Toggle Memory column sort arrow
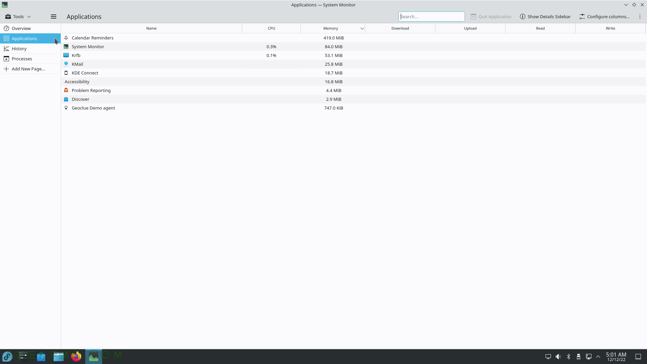Screen dimensions: 647x364 click(362, 28)
